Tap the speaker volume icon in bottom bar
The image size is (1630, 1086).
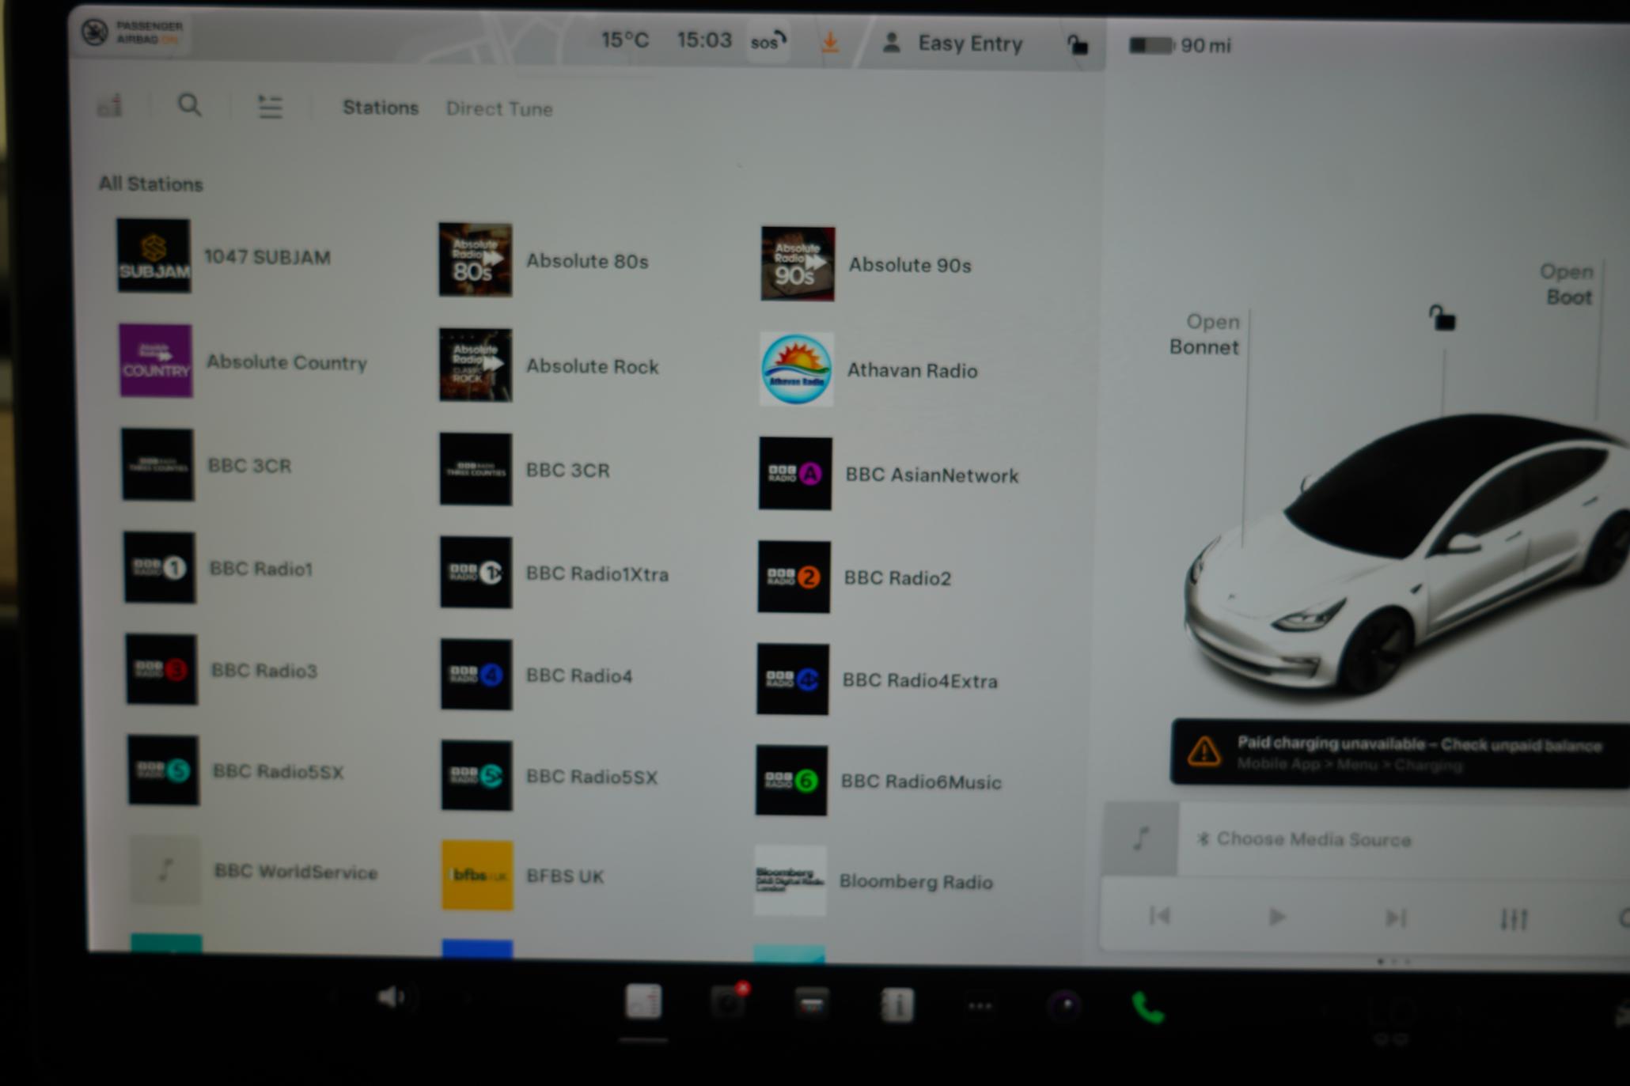click(393, 997)
